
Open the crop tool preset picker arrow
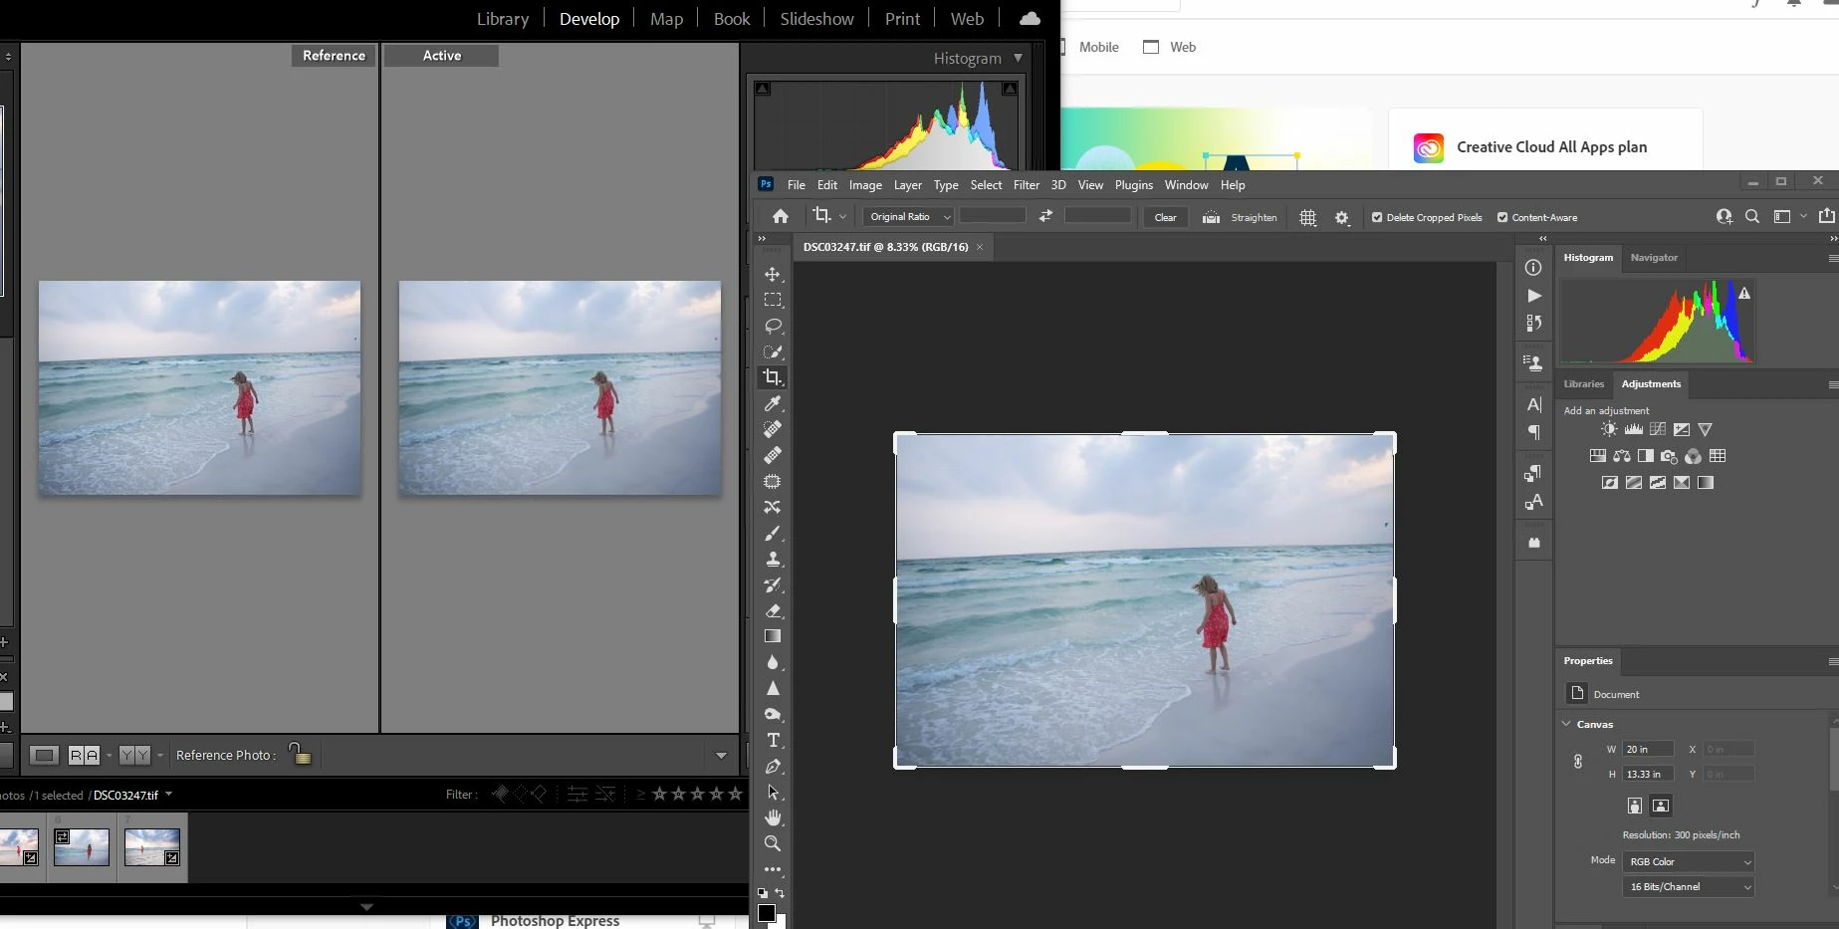click(x=842, y=216)
